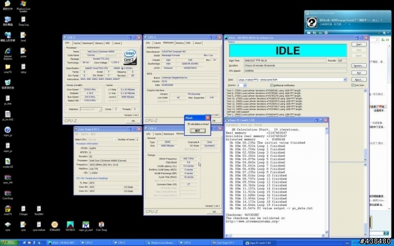Image resolution: width=394 pixels, height=246 pixels.
Task: Click the xtremesystems.org URL in Super PI
Action: pyautogui.click(x=252, y=221)
